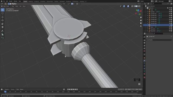Toggle visibility eye for Cylinder.004
The image size is (173, 97).
tap(169, 19)
